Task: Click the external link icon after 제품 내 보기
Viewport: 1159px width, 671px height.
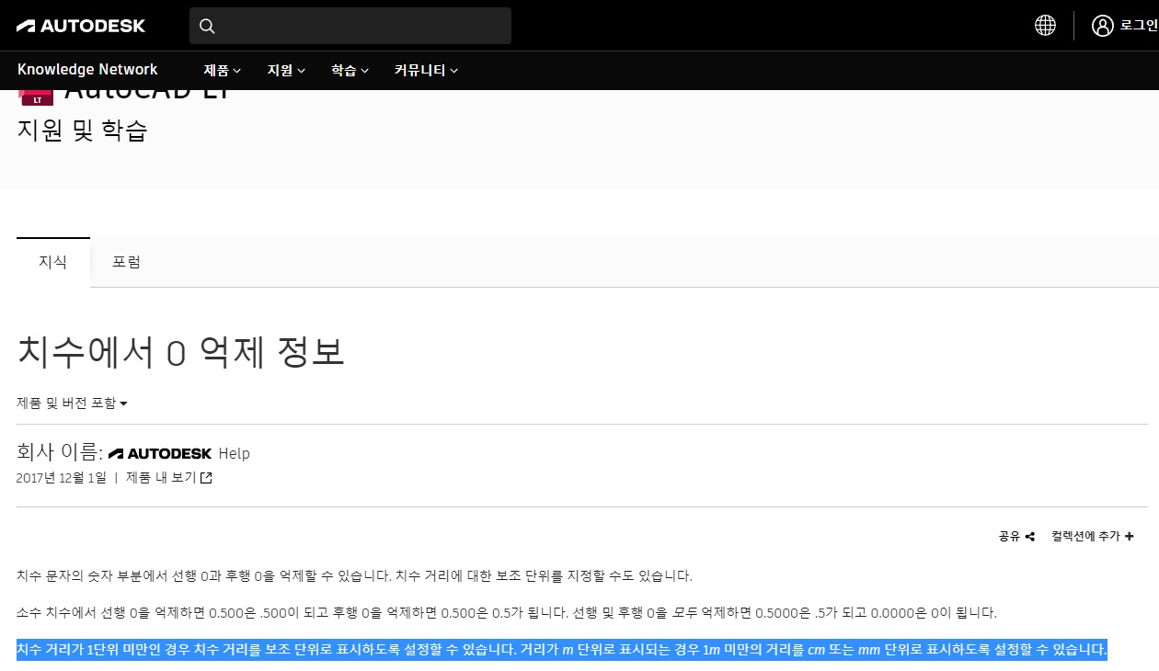Action: (x=206, y=478)
